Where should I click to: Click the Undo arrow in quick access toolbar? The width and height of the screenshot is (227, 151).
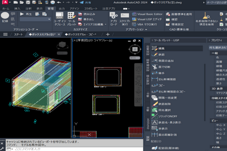click(59, 2)
